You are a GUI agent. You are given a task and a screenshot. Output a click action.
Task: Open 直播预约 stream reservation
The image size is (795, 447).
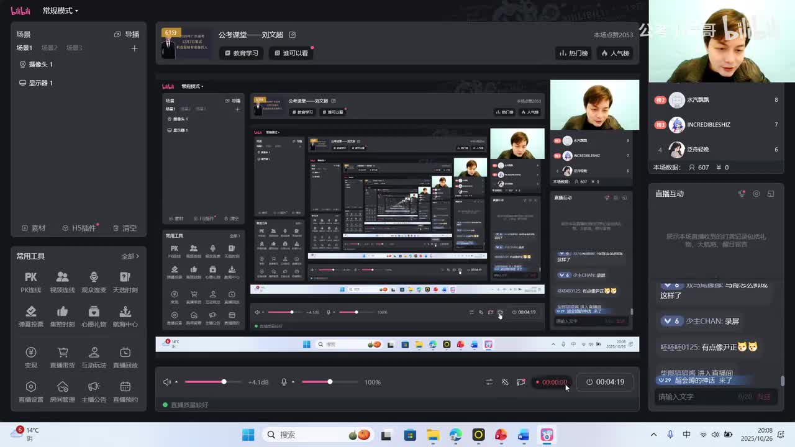pyautogui.click(x=125, y=392)
